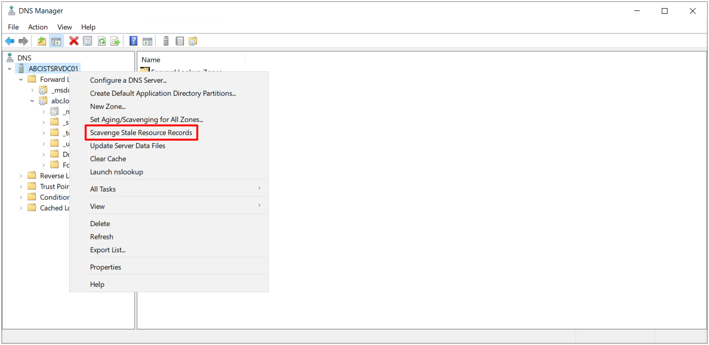Click the Up One Level folder icon

coord(42,41)
